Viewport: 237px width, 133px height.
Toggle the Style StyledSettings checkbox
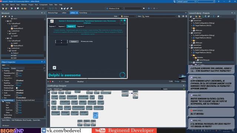pos(17,108)
